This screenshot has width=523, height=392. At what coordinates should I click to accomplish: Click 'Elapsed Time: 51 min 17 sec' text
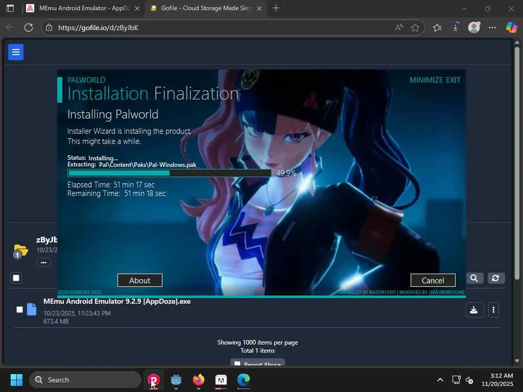click(111, 185)
